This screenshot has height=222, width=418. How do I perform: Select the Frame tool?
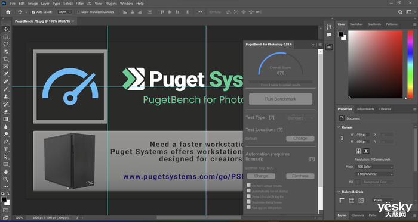[x=5, y=67]
